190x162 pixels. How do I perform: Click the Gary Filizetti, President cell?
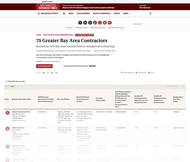[x=104, y=112]
